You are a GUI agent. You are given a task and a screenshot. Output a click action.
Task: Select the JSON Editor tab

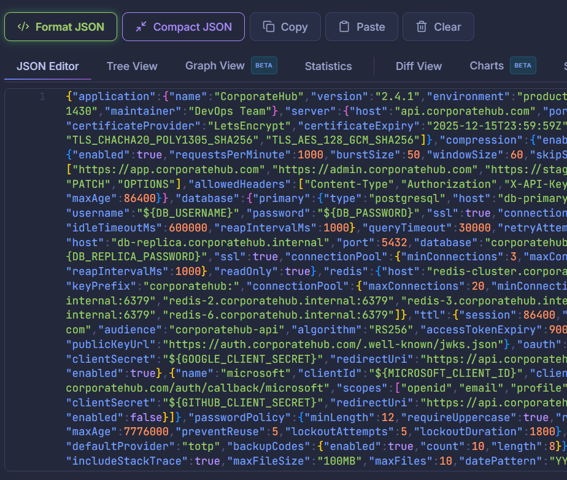(48, 66)
